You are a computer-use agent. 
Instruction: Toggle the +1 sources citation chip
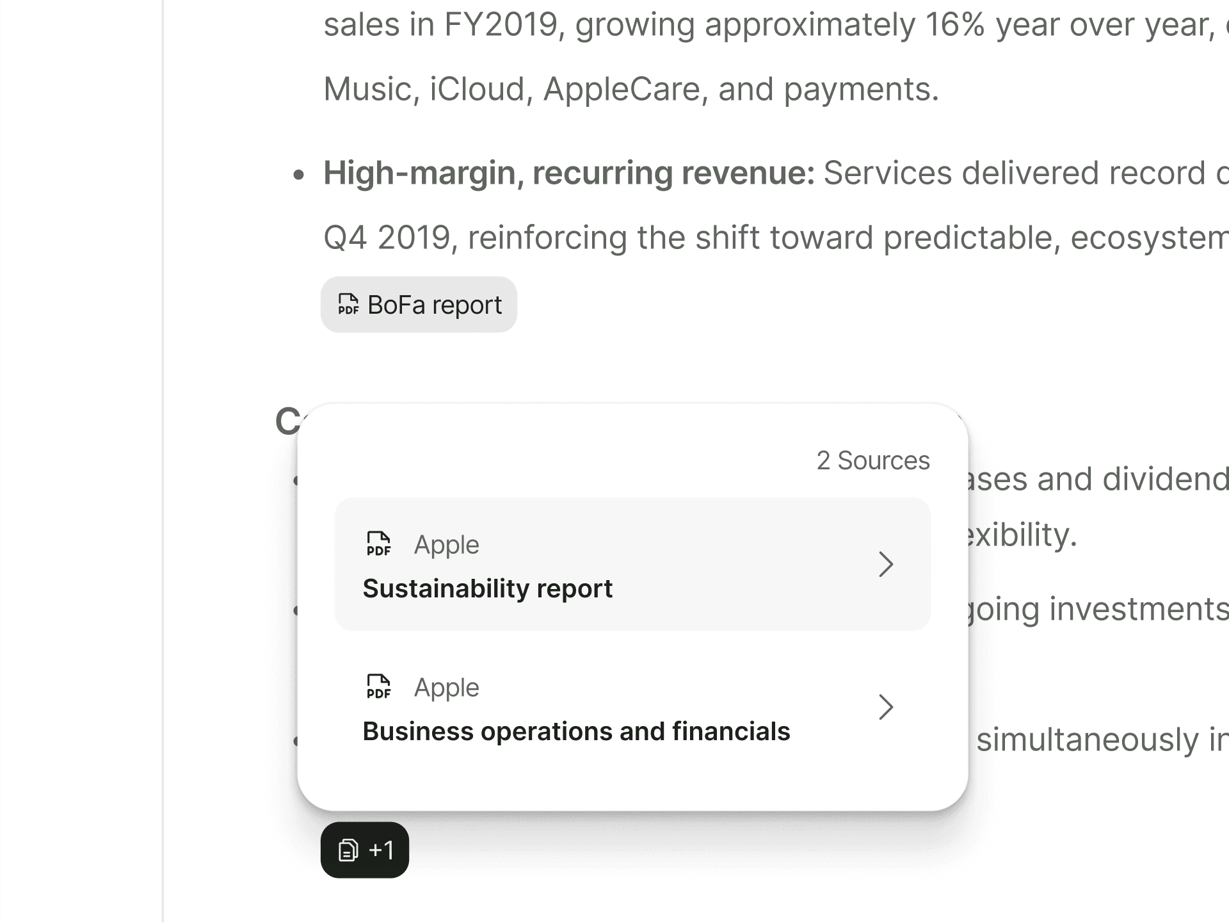pyautogui.click(x=364, y=850)
